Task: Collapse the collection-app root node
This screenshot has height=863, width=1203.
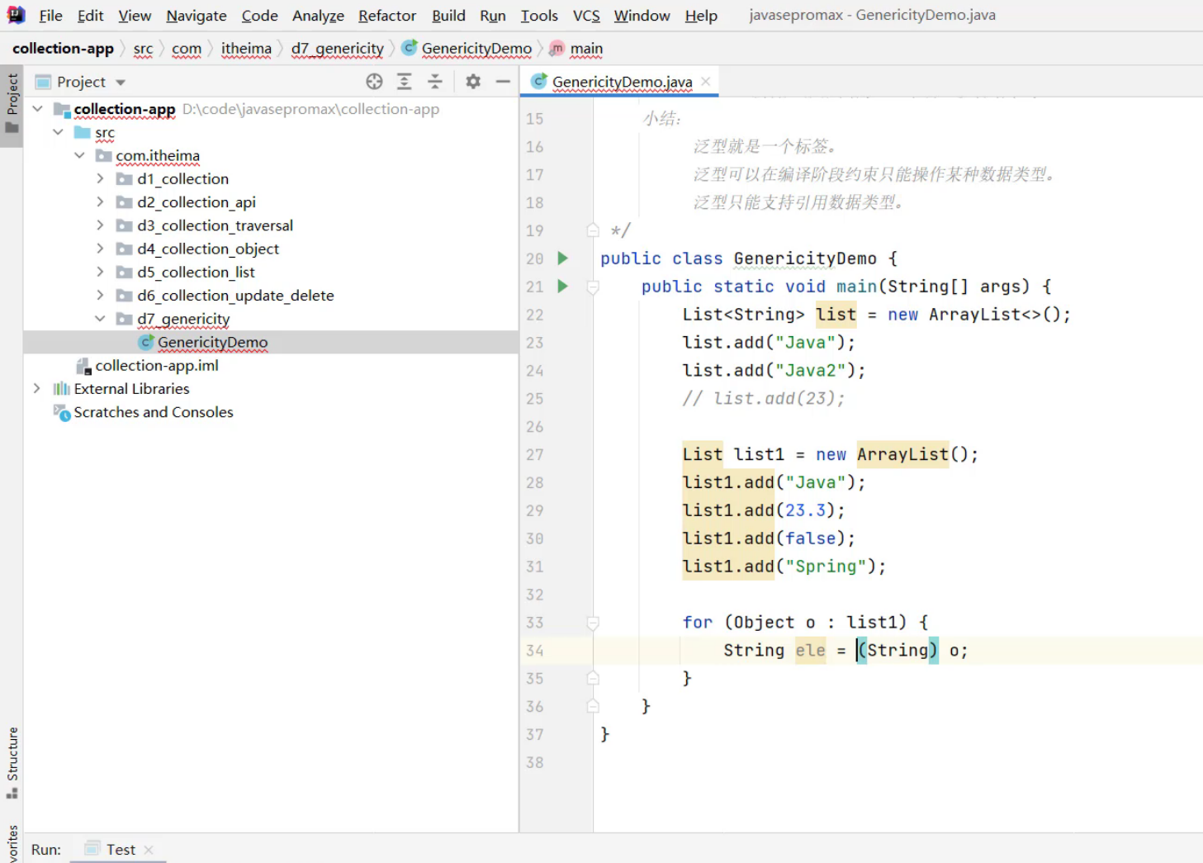Action: coord(37,109)
